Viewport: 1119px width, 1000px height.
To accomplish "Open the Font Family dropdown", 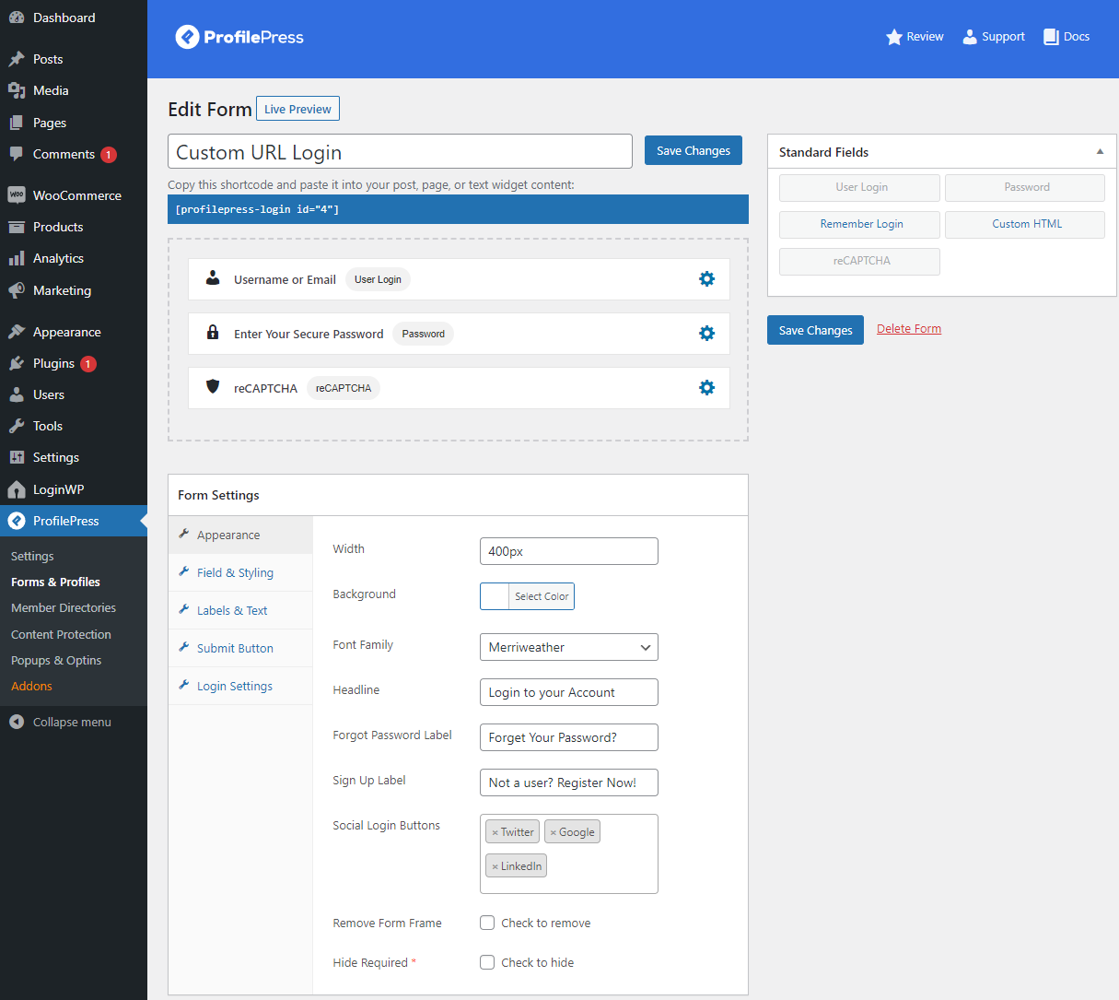I will click(569, 647).
